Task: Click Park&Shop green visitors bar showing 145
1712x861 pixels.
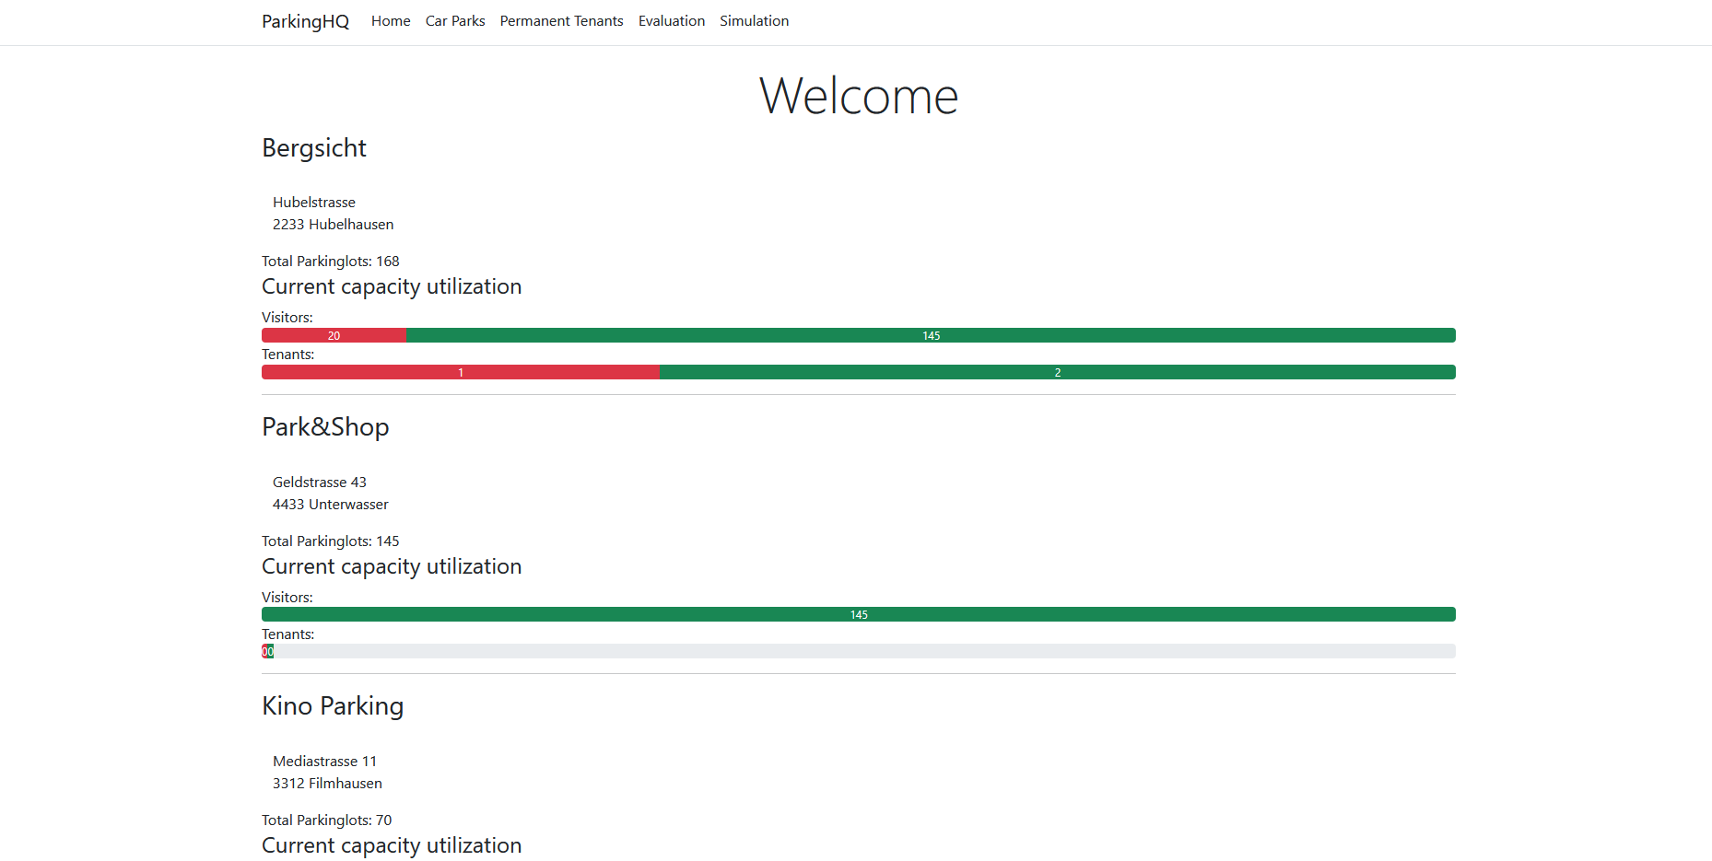Action: pos(859,614)
